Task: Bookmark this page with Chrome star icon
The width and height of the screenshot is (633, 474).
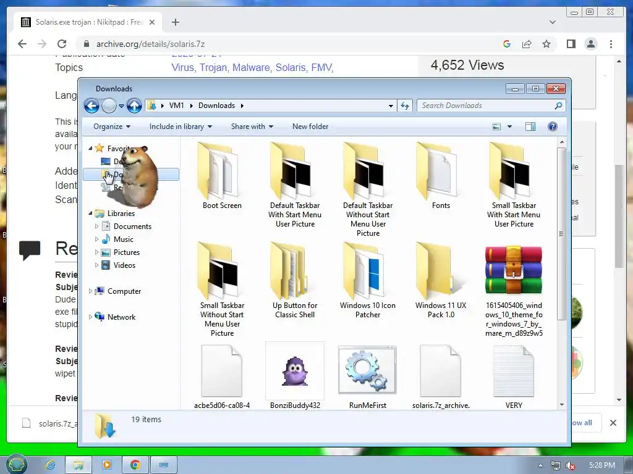Action: coord(546,44)
